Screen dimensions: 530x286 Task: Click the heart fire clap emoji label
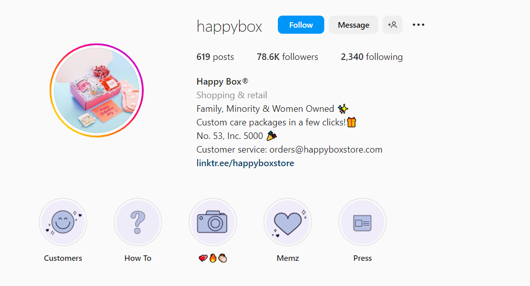click(213, 258)
